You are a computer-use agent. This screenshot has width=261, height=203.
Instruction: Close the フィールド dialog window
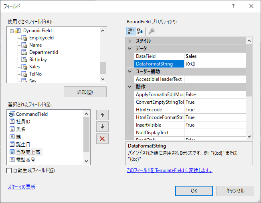(251, 6)
